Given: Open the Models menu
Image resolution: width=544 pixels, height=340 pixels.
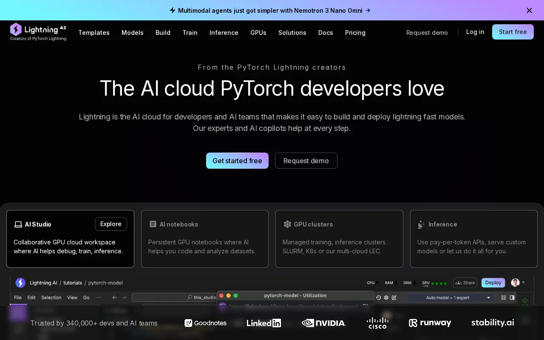Looking at the screenshot, I should click(x=133, y=33).
